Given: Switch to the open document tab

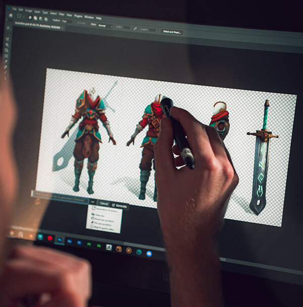Looking at the screenshot, I should pyautogui.click(x=37, y=26).
